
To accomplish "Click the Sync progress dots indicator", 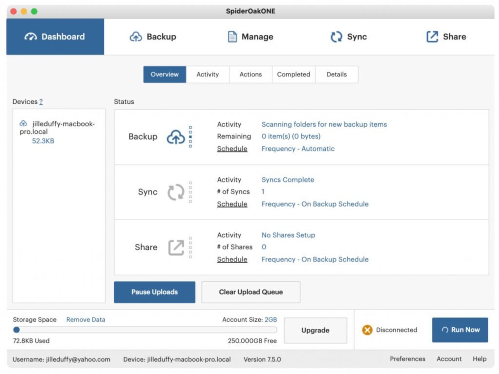I will click(191, 192).
